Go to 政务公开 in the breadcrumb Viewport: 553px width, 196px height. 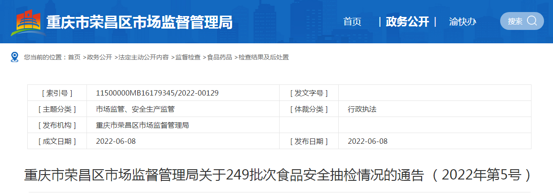99,57
